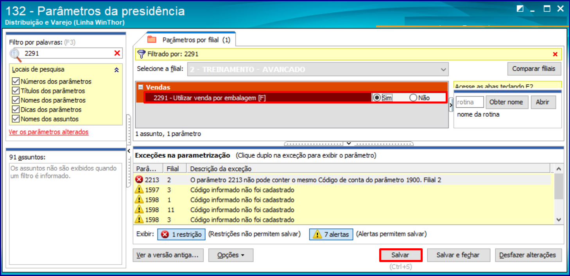
Task: Click the dark theme icon in the title bar
Action: click(x=520, y=9)
